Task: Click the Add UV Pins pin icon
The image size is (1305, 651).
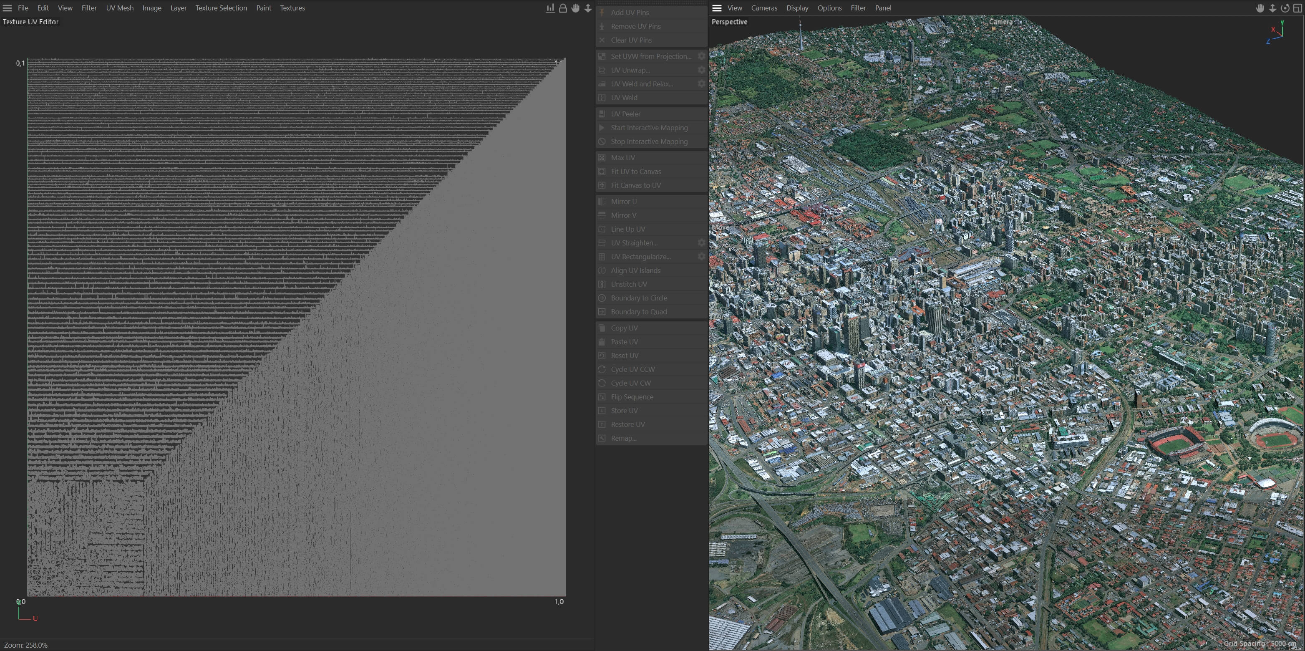Action: point(602,13)
